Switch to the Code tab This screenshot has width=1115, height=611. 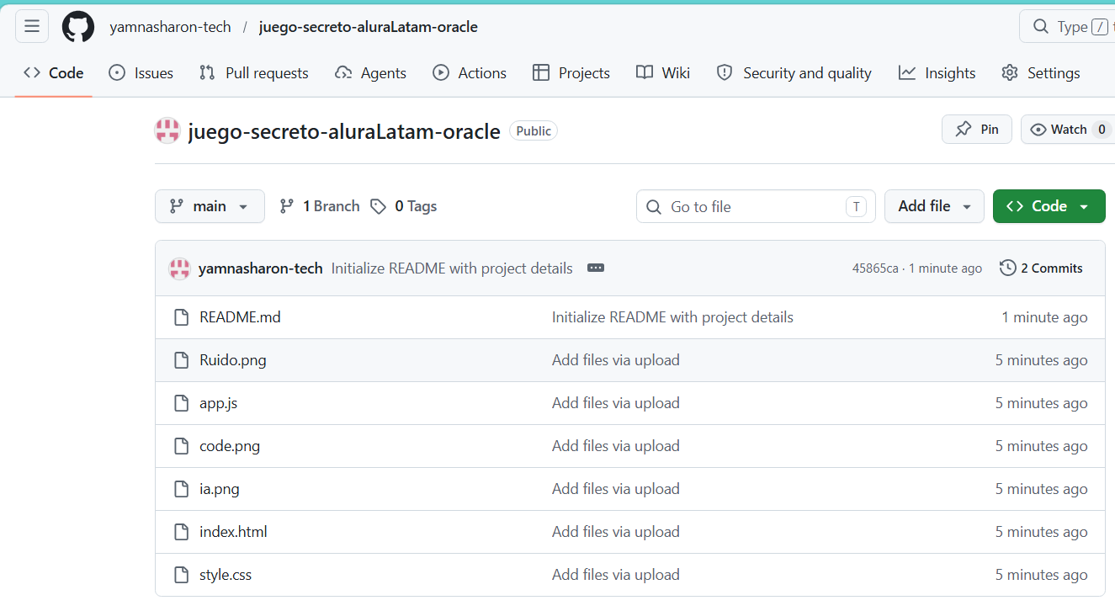(54, 73)
